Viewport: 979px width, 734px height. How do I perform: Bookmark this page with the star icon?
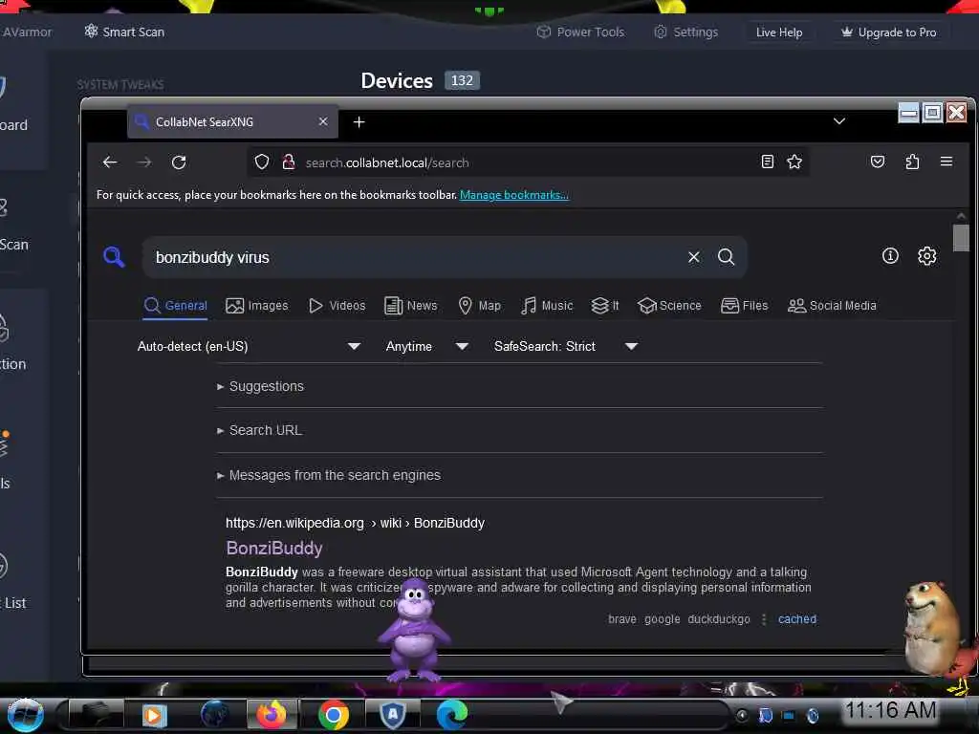tap(794, 162)
